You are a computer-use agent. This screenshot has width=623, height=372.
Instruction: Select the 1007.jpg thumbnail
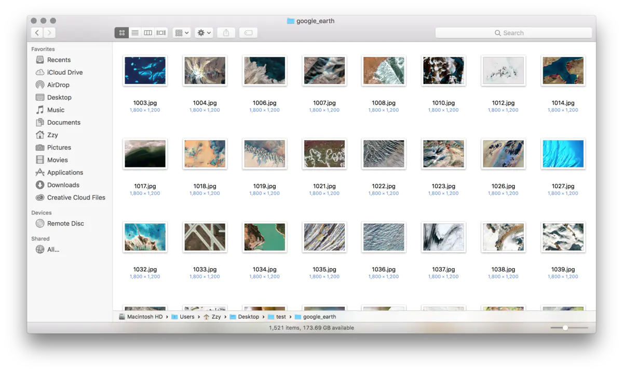click(324, 70)
